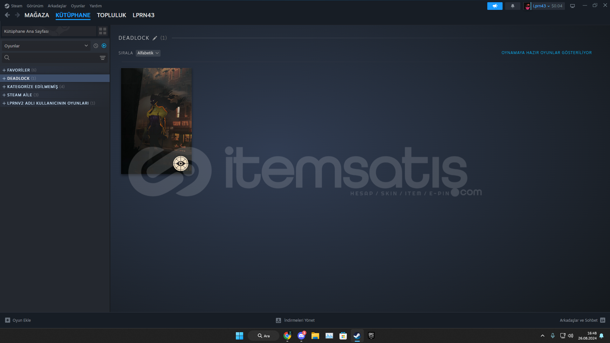The width and height of the screenshot is (610, 343).
Task: Open Arkadaşlar ve Sohbet
Action: (x=582, y=320)
